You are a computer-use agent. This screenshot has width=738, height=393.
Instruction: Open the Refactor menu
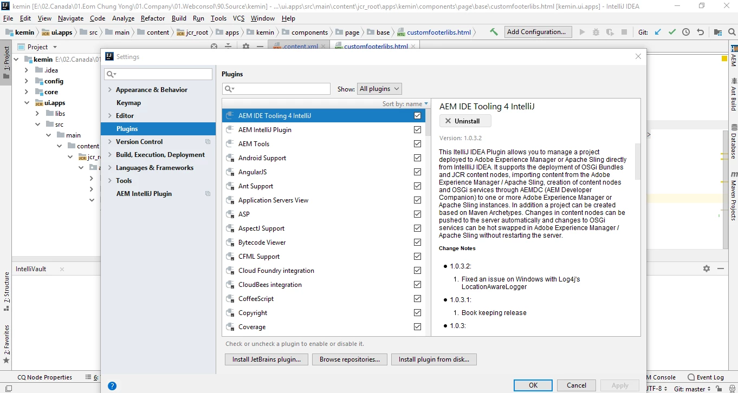click(152, 18)
